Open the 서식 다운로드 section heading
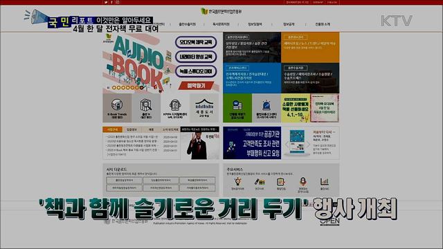 tap(116, 169)
